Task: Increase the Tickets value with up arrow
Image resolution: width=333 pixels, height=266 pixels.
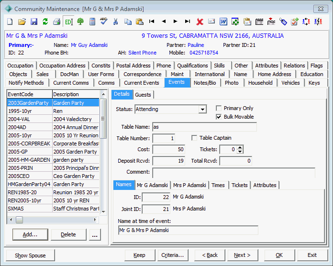Action: coord(240,147)
